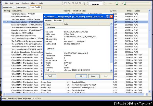The image size is (153, 106).
Task: Click the Tools button in the dialog
Action: (x=50, y=76)
